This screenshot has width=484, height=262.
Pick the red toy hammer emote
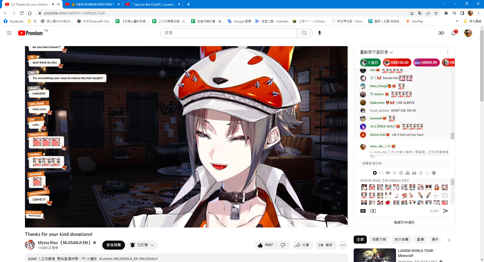tap(388, 203)
